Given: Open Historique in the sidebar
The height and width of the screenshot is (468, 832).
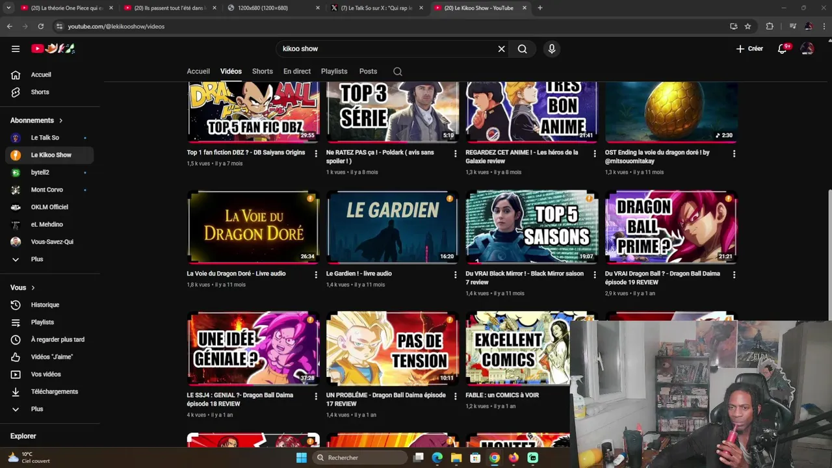Looking at the screenshot, I should (x=49, y=305).
